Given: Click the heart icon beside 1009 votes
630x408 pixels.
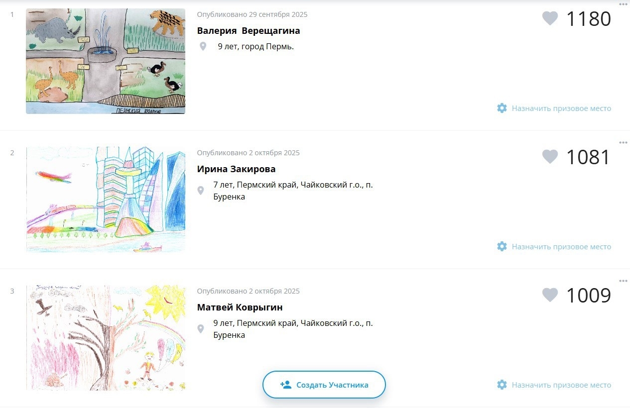Looking at the screenshot, I should tap(550, 295).
